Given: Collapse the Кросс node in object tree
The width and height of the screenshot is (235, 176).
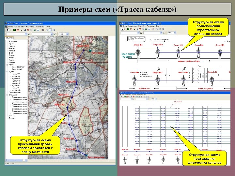Looking at the screenshot, I should click(7, 65).
